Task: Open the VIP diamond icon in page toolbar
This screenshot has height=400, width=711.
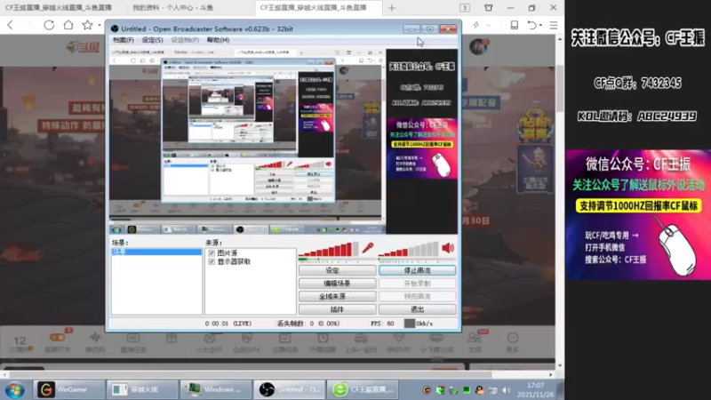Action: pyautogui.click(x=398, y=342)
